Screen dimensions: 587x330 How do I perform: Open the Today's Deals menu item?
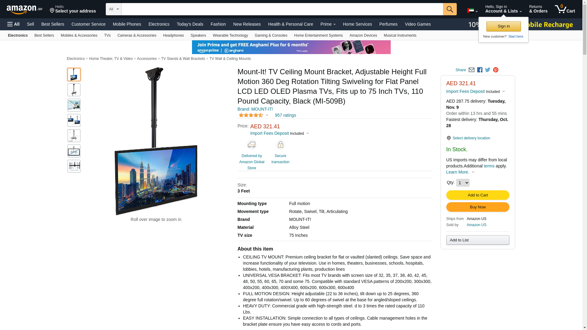coord(190,24)
